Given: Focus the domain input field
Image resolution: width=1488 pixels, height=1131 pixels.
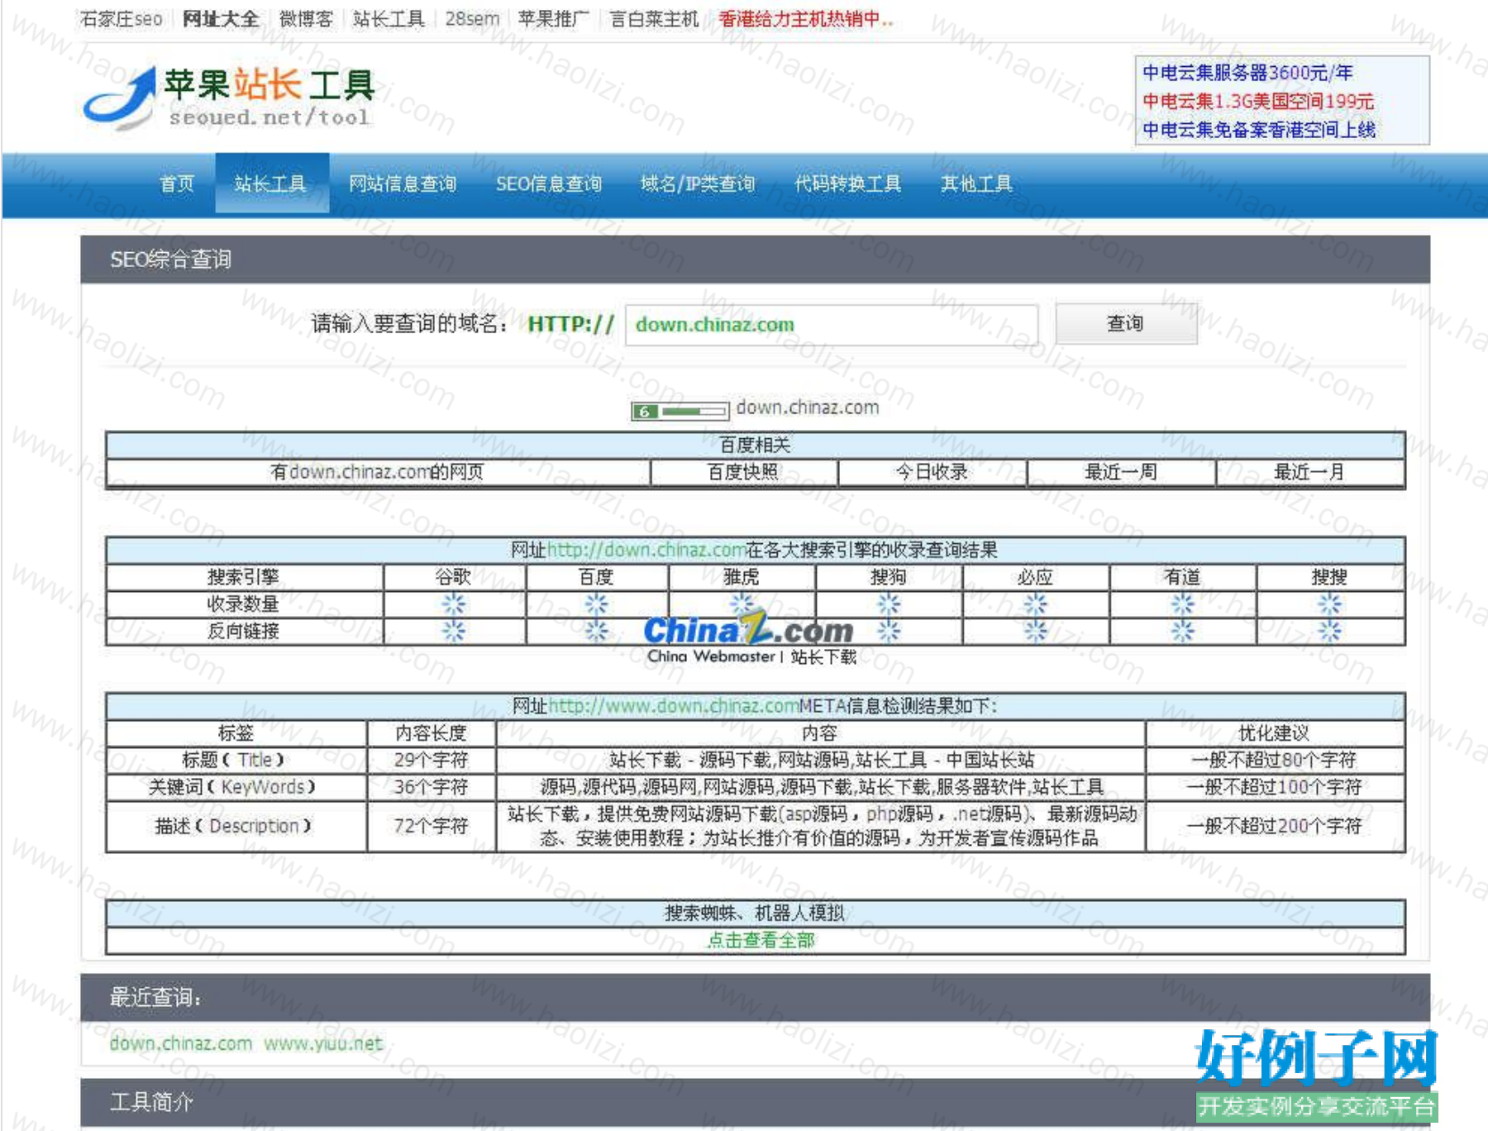Looking at the screenshot, I should pyautogui.click(x=832, y=325).
